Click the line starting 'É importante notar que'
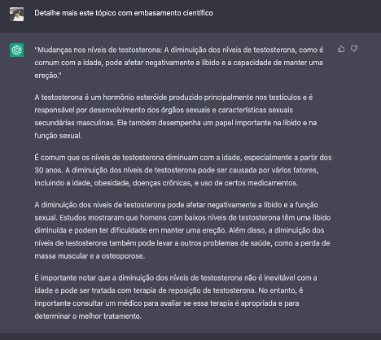The height and width of the screenshot is (340, 381). (x=176, y=278)
